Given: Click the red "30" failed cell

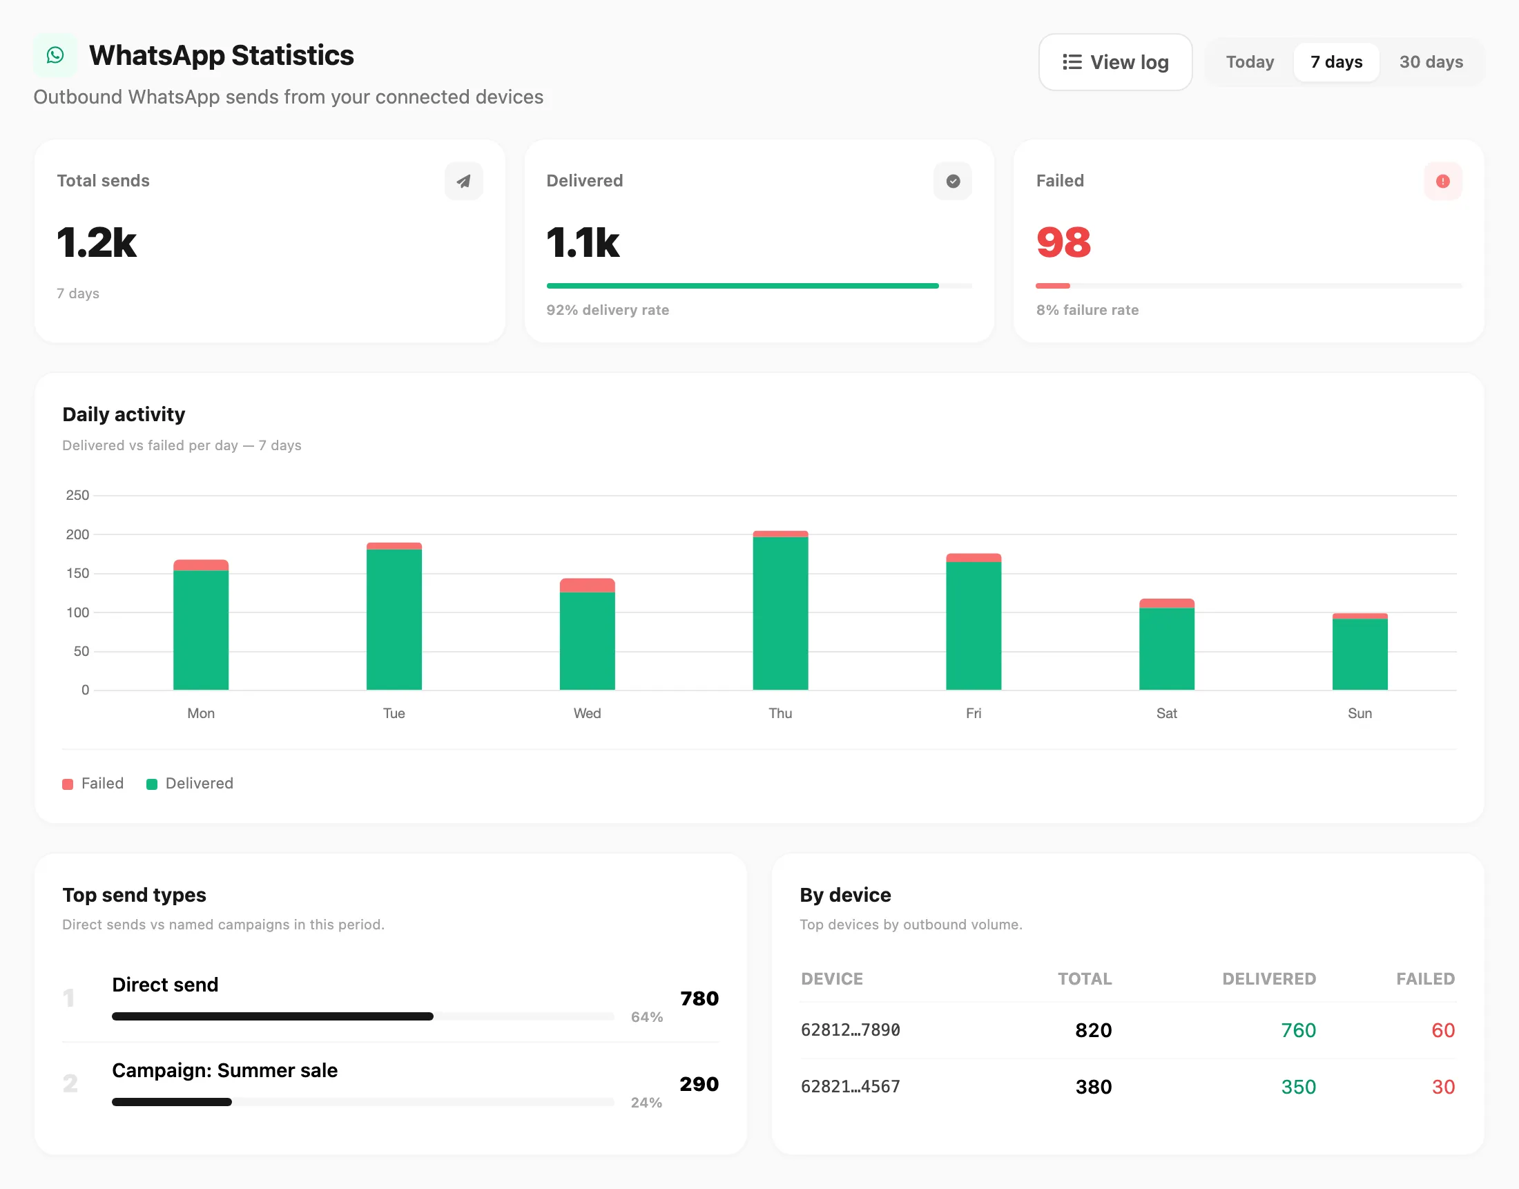Looking at the screenshot, I should tap(1443, 1087).
